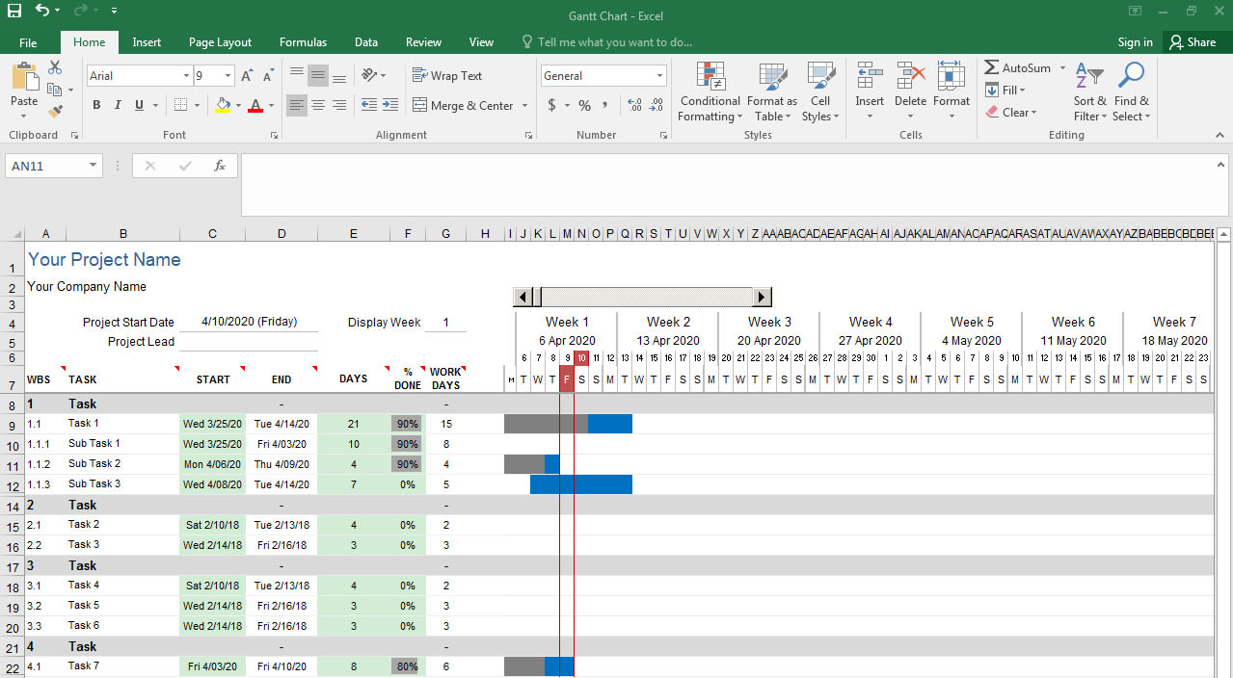Apply the AutoSum function
Screen dimensions: 1233x678
(1020, 67)
